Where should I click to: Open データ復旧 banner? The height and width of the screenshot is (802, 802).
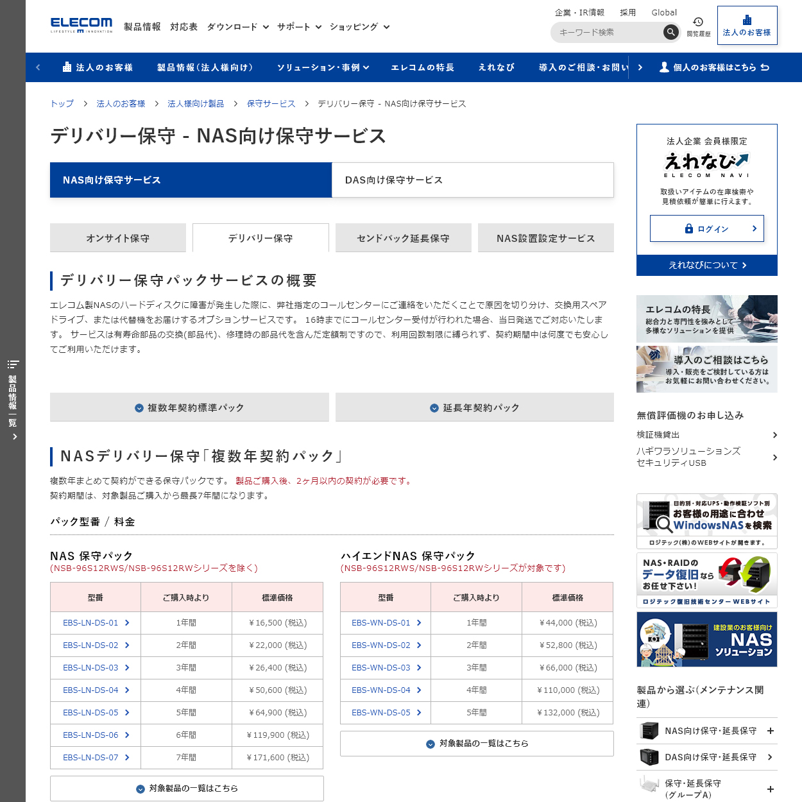pyautogui.click(x=706, y=580)
